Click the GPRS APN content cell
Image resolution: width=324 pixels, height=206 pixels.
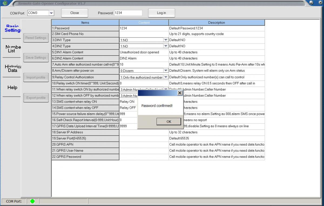pyautogui.click(x=144, y=145)
